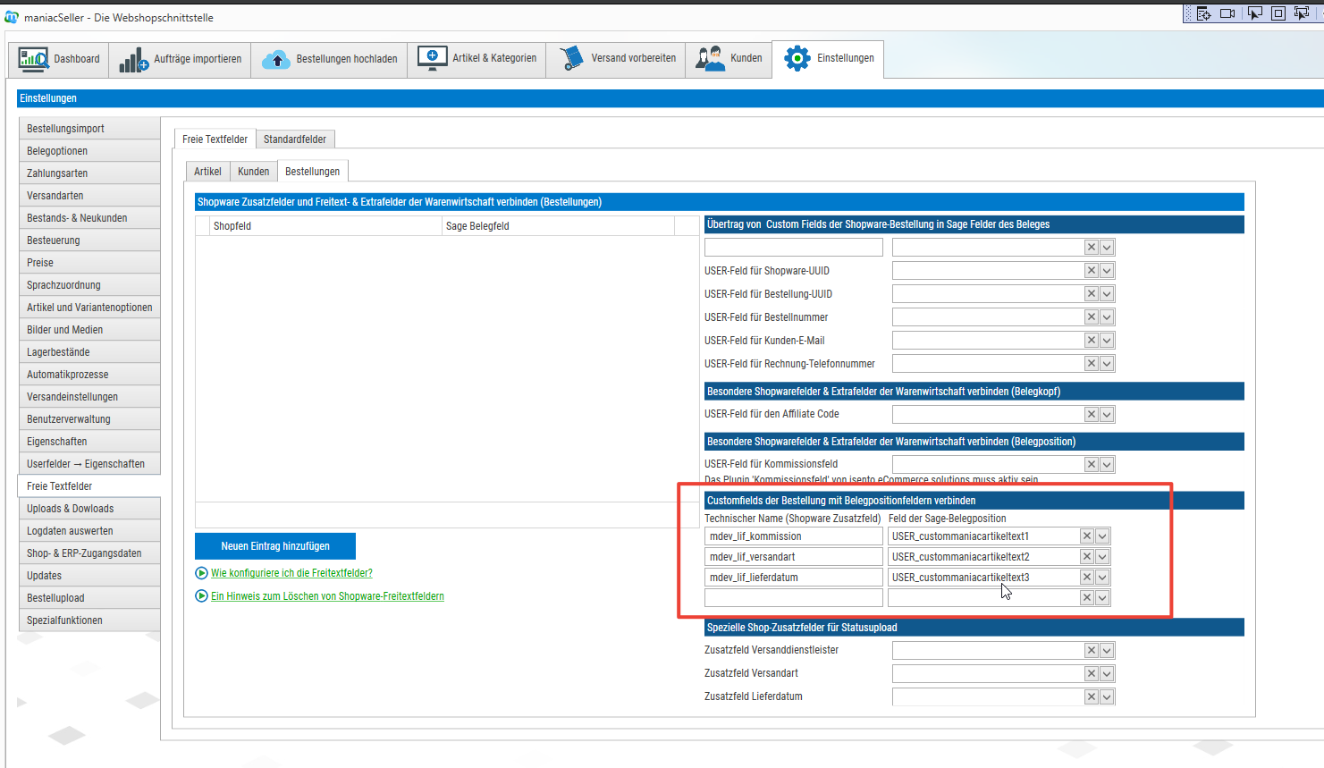
Task: Open Aufträge importieren
Action: click(x=180, y=59)
